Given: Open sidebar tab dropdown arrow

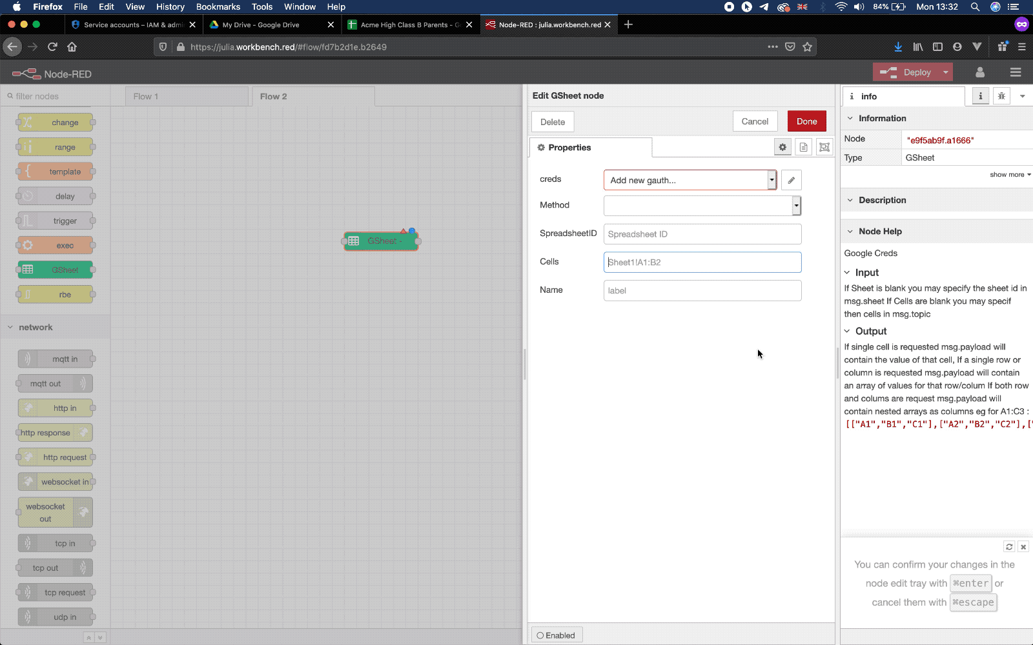Looking at the screenshot, I should pyautogui.click(x=1022, y=96).
